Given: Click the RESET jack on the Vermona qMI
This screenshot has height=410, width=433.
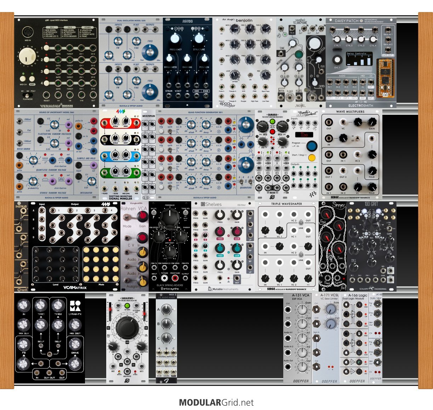Looking at the screenshot, I should point(46,95).
